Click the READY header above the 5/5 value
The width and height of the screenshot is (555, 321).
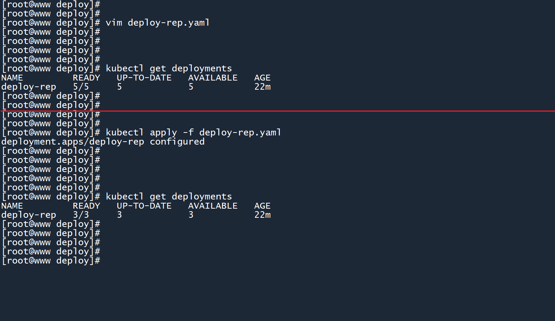86,78
